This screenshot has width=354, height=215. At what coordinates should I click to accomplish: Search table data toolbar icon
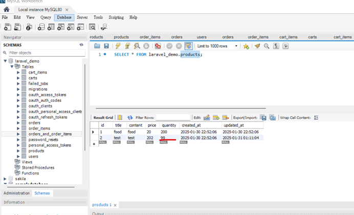92,27
